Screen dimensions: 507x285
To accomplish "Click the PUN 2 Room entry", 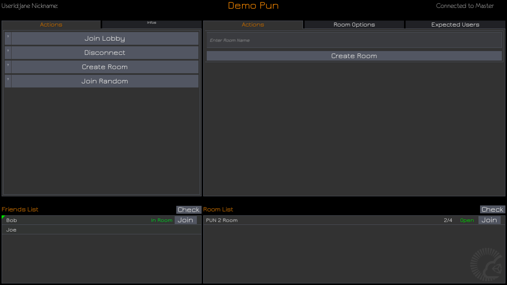I will coord(354,220).
